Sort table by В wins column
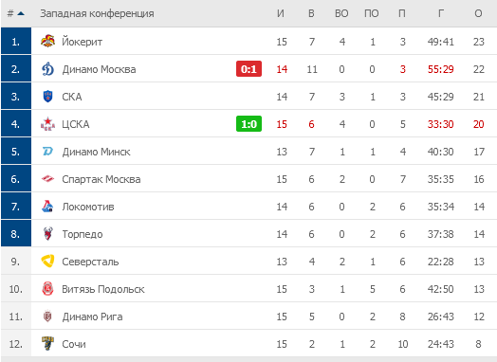 coord(311,13)
